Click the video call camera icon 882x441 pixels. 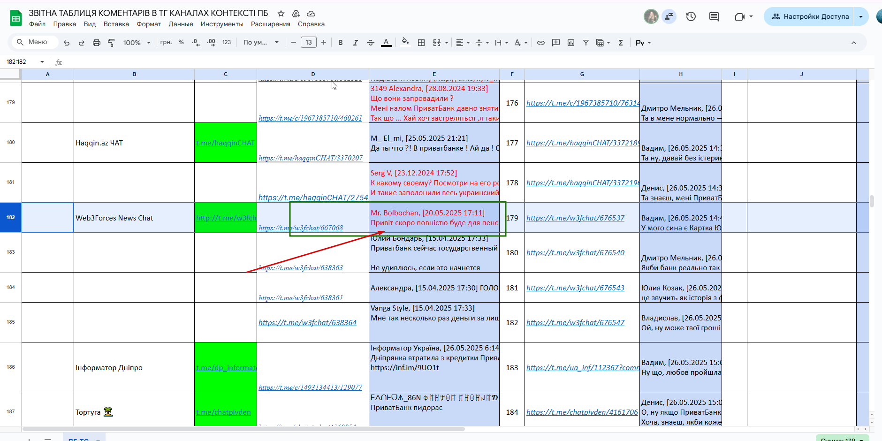(740, 16)
